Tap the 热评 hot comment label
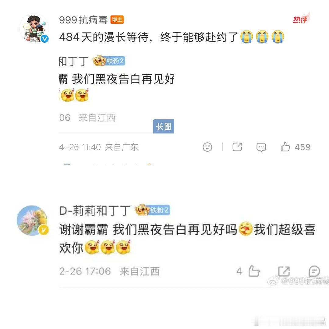The image size is (329, 329). 301,19
